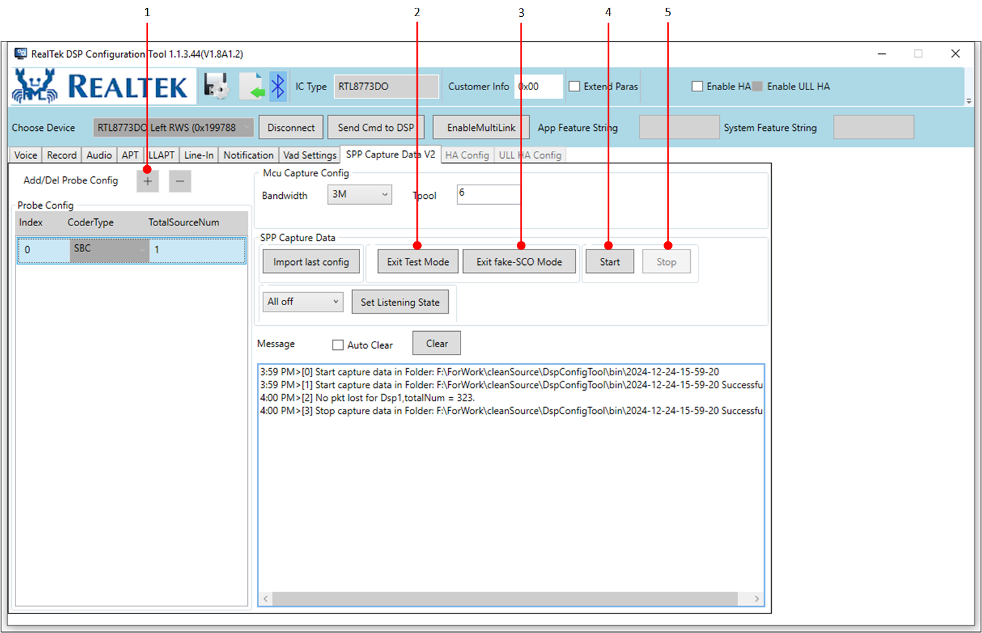Open the ULL HA Config tab
The height and width of the screenshot is (633, 982).
[x=530, y=155]
